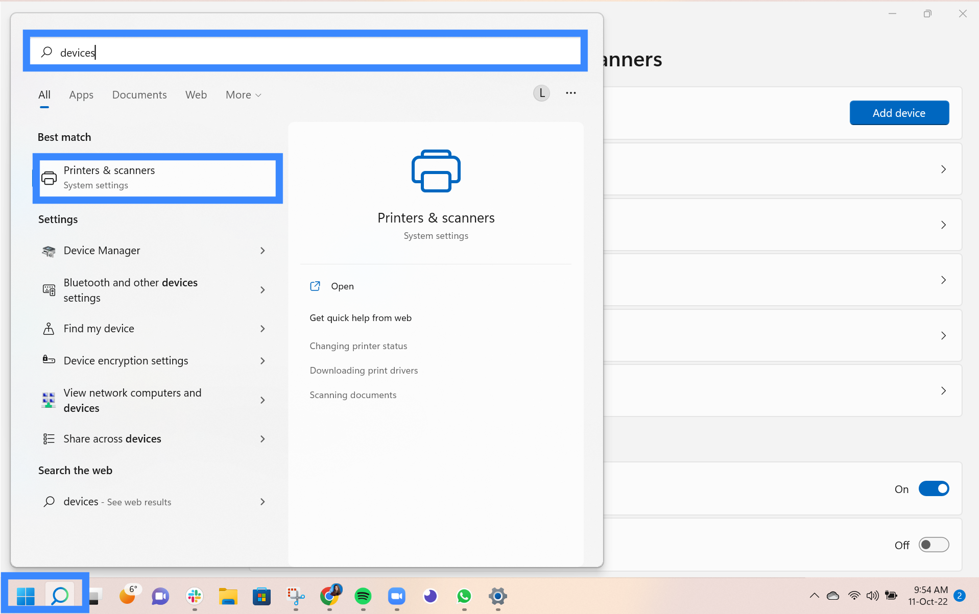
Task: Switch to Chrome on the taskbar
Action: tap(330, 595)
